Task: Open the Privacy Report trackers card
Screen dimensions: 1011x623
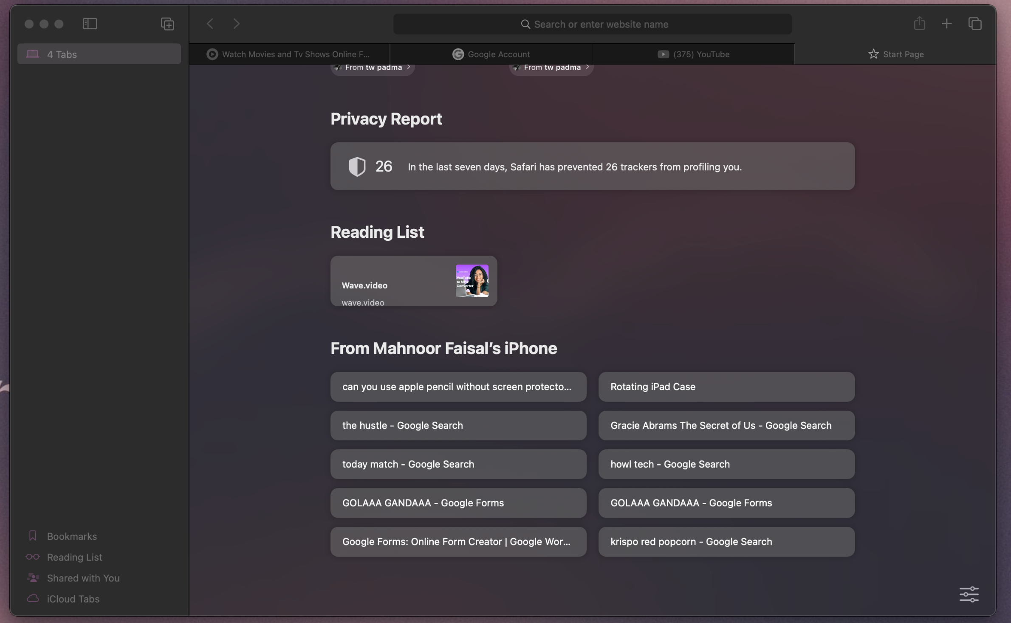Action: pos(592,166)
